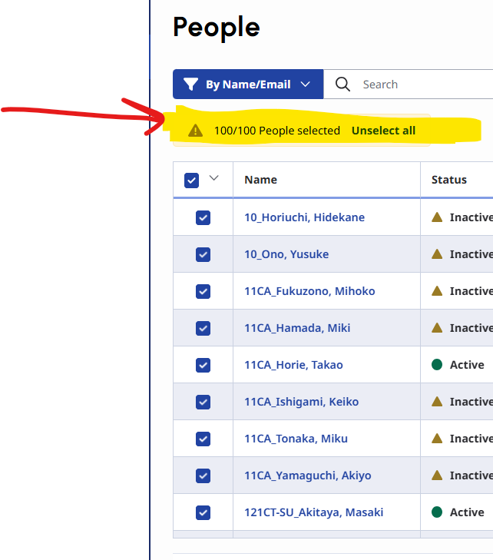Uncheck the 121CT-SU_Akitaya, Masaki row checkbox
493x560 pixels.
(x=203, y=512)
